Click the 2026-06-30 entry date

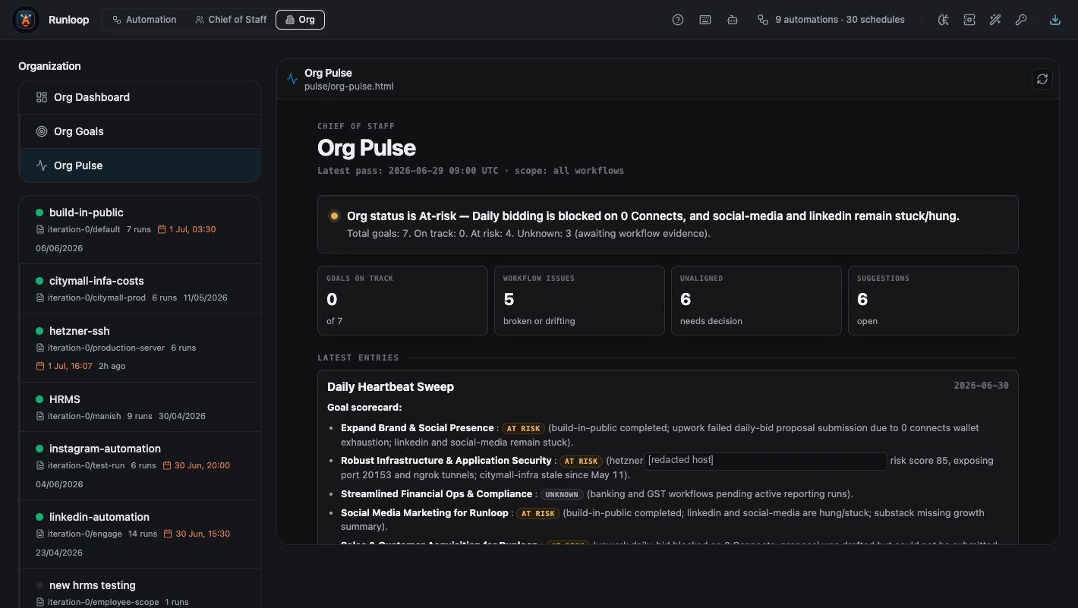coord(981,386)
